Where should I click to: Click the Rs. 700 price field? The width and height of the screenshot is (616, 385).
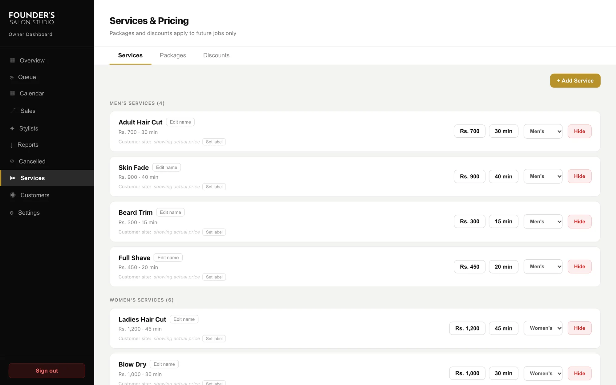pos(469,131)
